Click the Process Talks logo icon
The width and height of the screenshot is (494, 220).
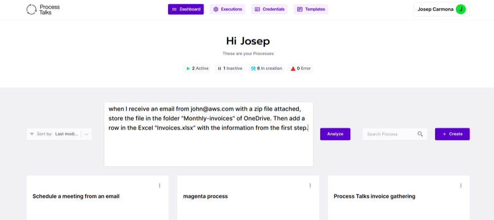(x=32, y=9)
